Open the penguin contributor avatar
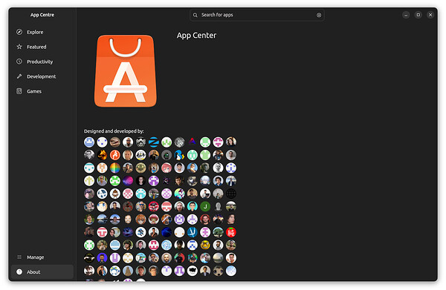 coord(179,155)
